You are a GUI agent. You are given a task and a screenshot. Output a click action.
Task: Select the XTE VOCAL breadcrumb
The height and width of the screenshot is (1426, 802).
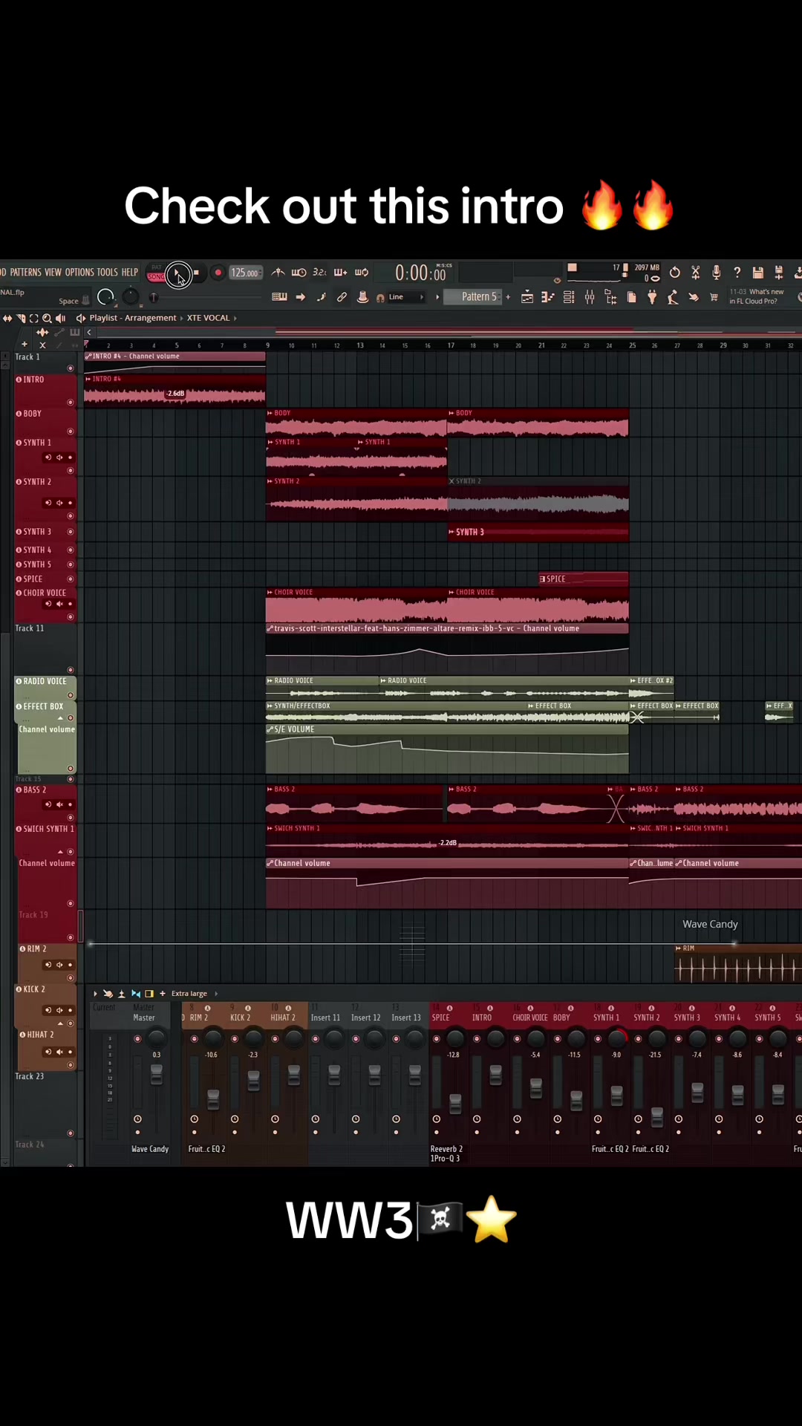pyautogui.click(x=208, y=318)
